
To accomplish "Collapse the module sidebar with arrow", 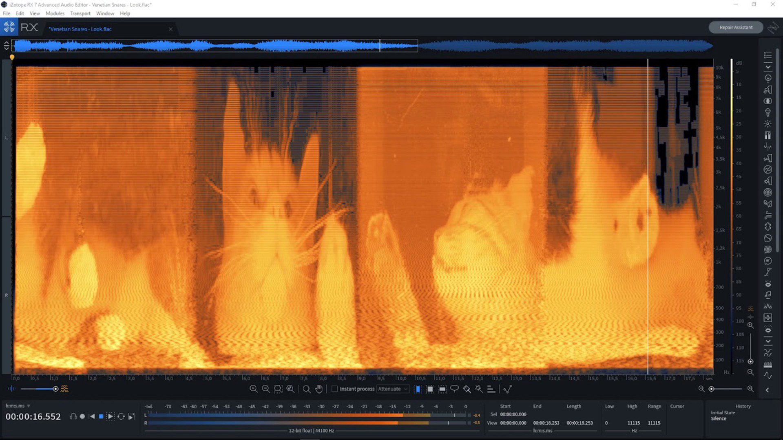I will coord(767,390).
